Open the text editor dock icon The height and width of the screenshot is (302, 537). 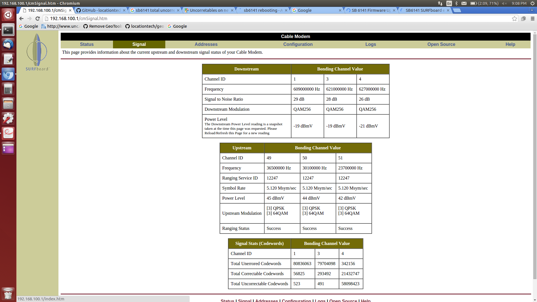[x=8, y=60]
